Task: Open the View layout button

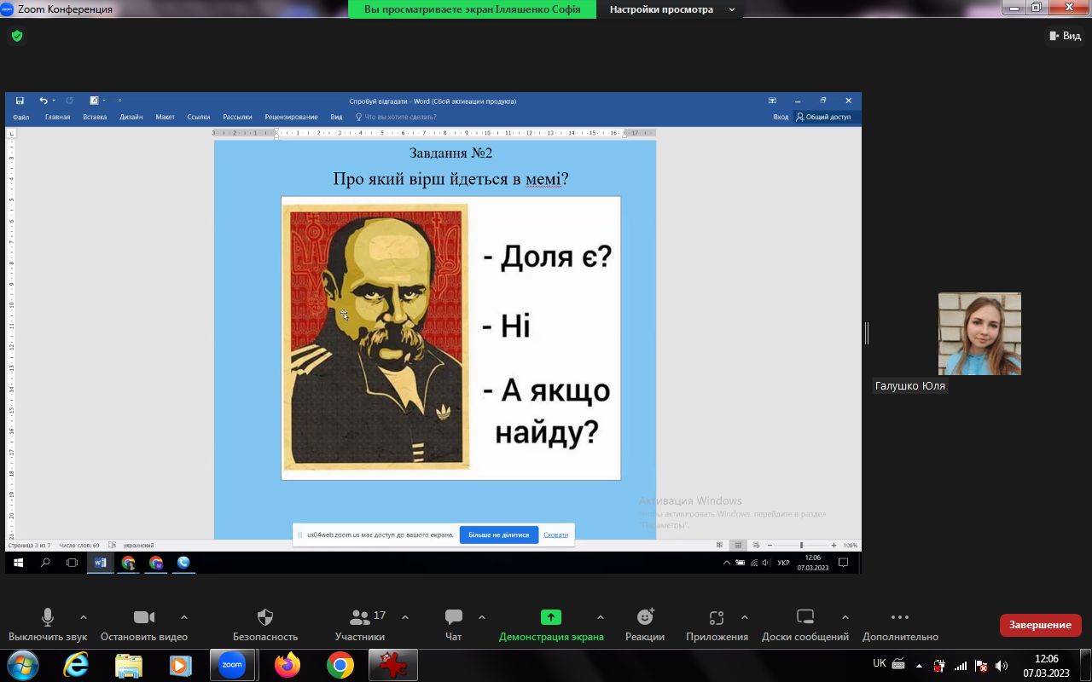Action: (1065, 36)
